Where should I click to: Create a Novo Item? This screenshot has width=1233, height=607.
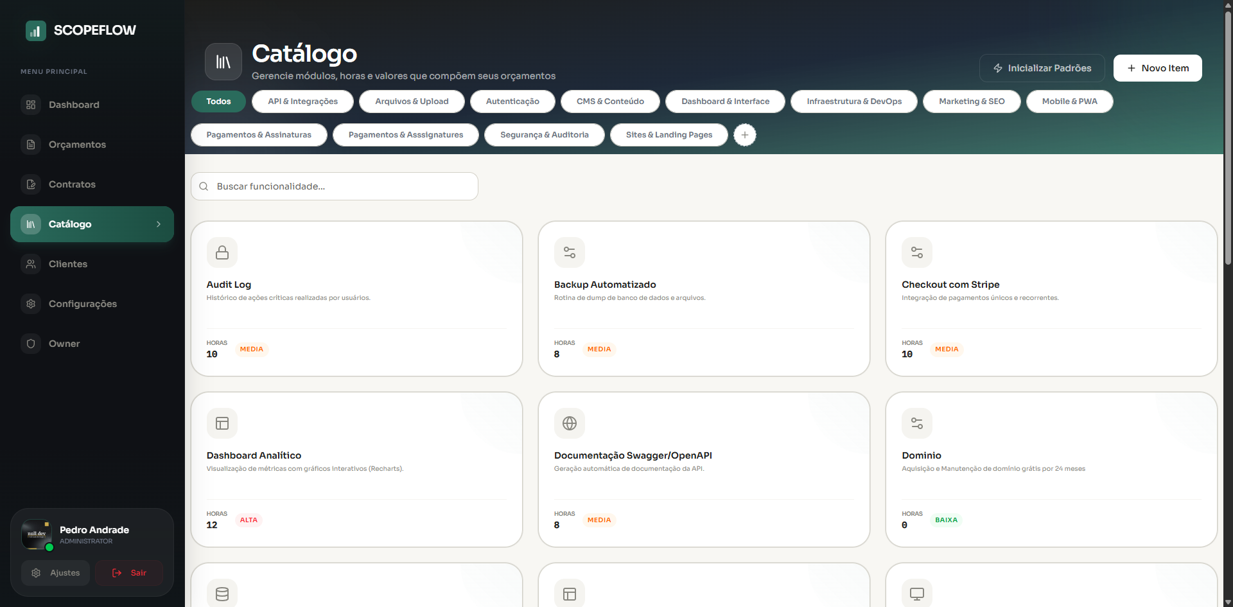[x=1157, y=68]
